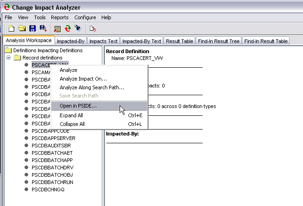Viewport: 303px width, 206px height.
Task: Open the View menu
Action: [x=23, y=17]
